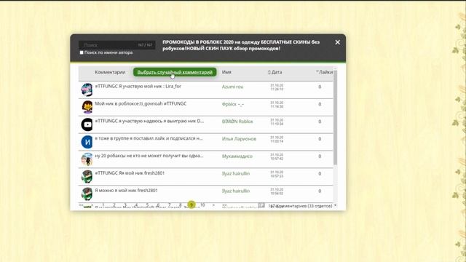Click the date cell in Илья Ларионов row
Screen dimensions: 466x262
point(277,139)
